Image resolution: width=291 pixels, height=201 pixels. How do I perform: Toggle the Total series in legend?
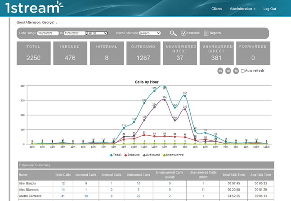click(x=116, y=155)
